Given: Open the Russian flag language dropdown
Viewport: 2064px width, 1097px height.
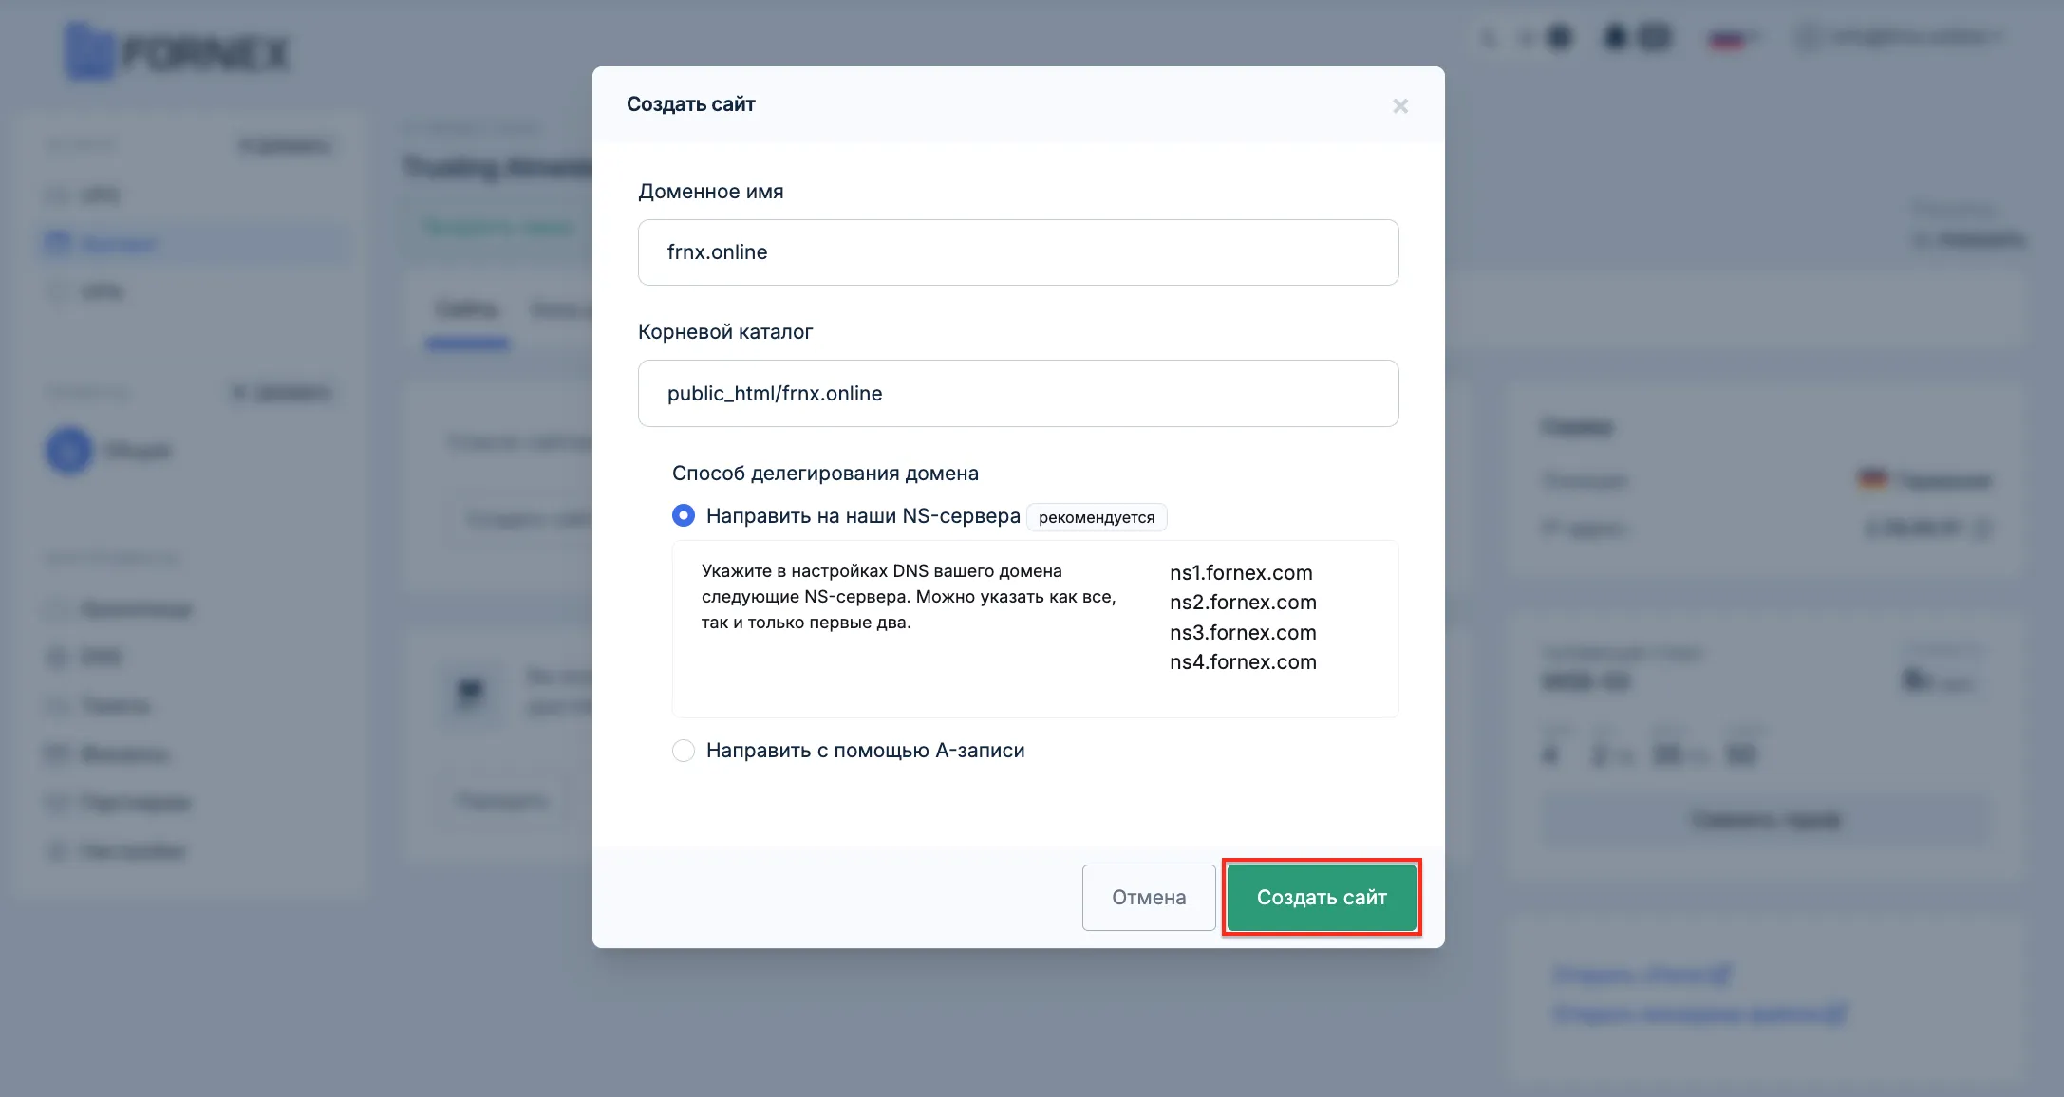Looking at the screenshot, I should point(1733,39).
